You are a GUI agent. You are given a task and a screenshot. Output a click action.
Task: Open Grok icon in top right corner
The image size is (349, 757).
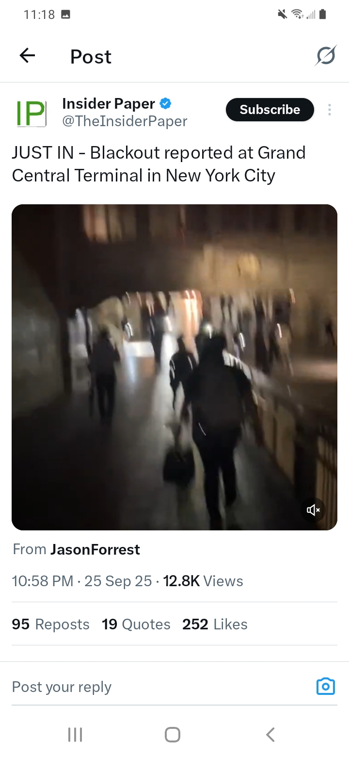325,56
